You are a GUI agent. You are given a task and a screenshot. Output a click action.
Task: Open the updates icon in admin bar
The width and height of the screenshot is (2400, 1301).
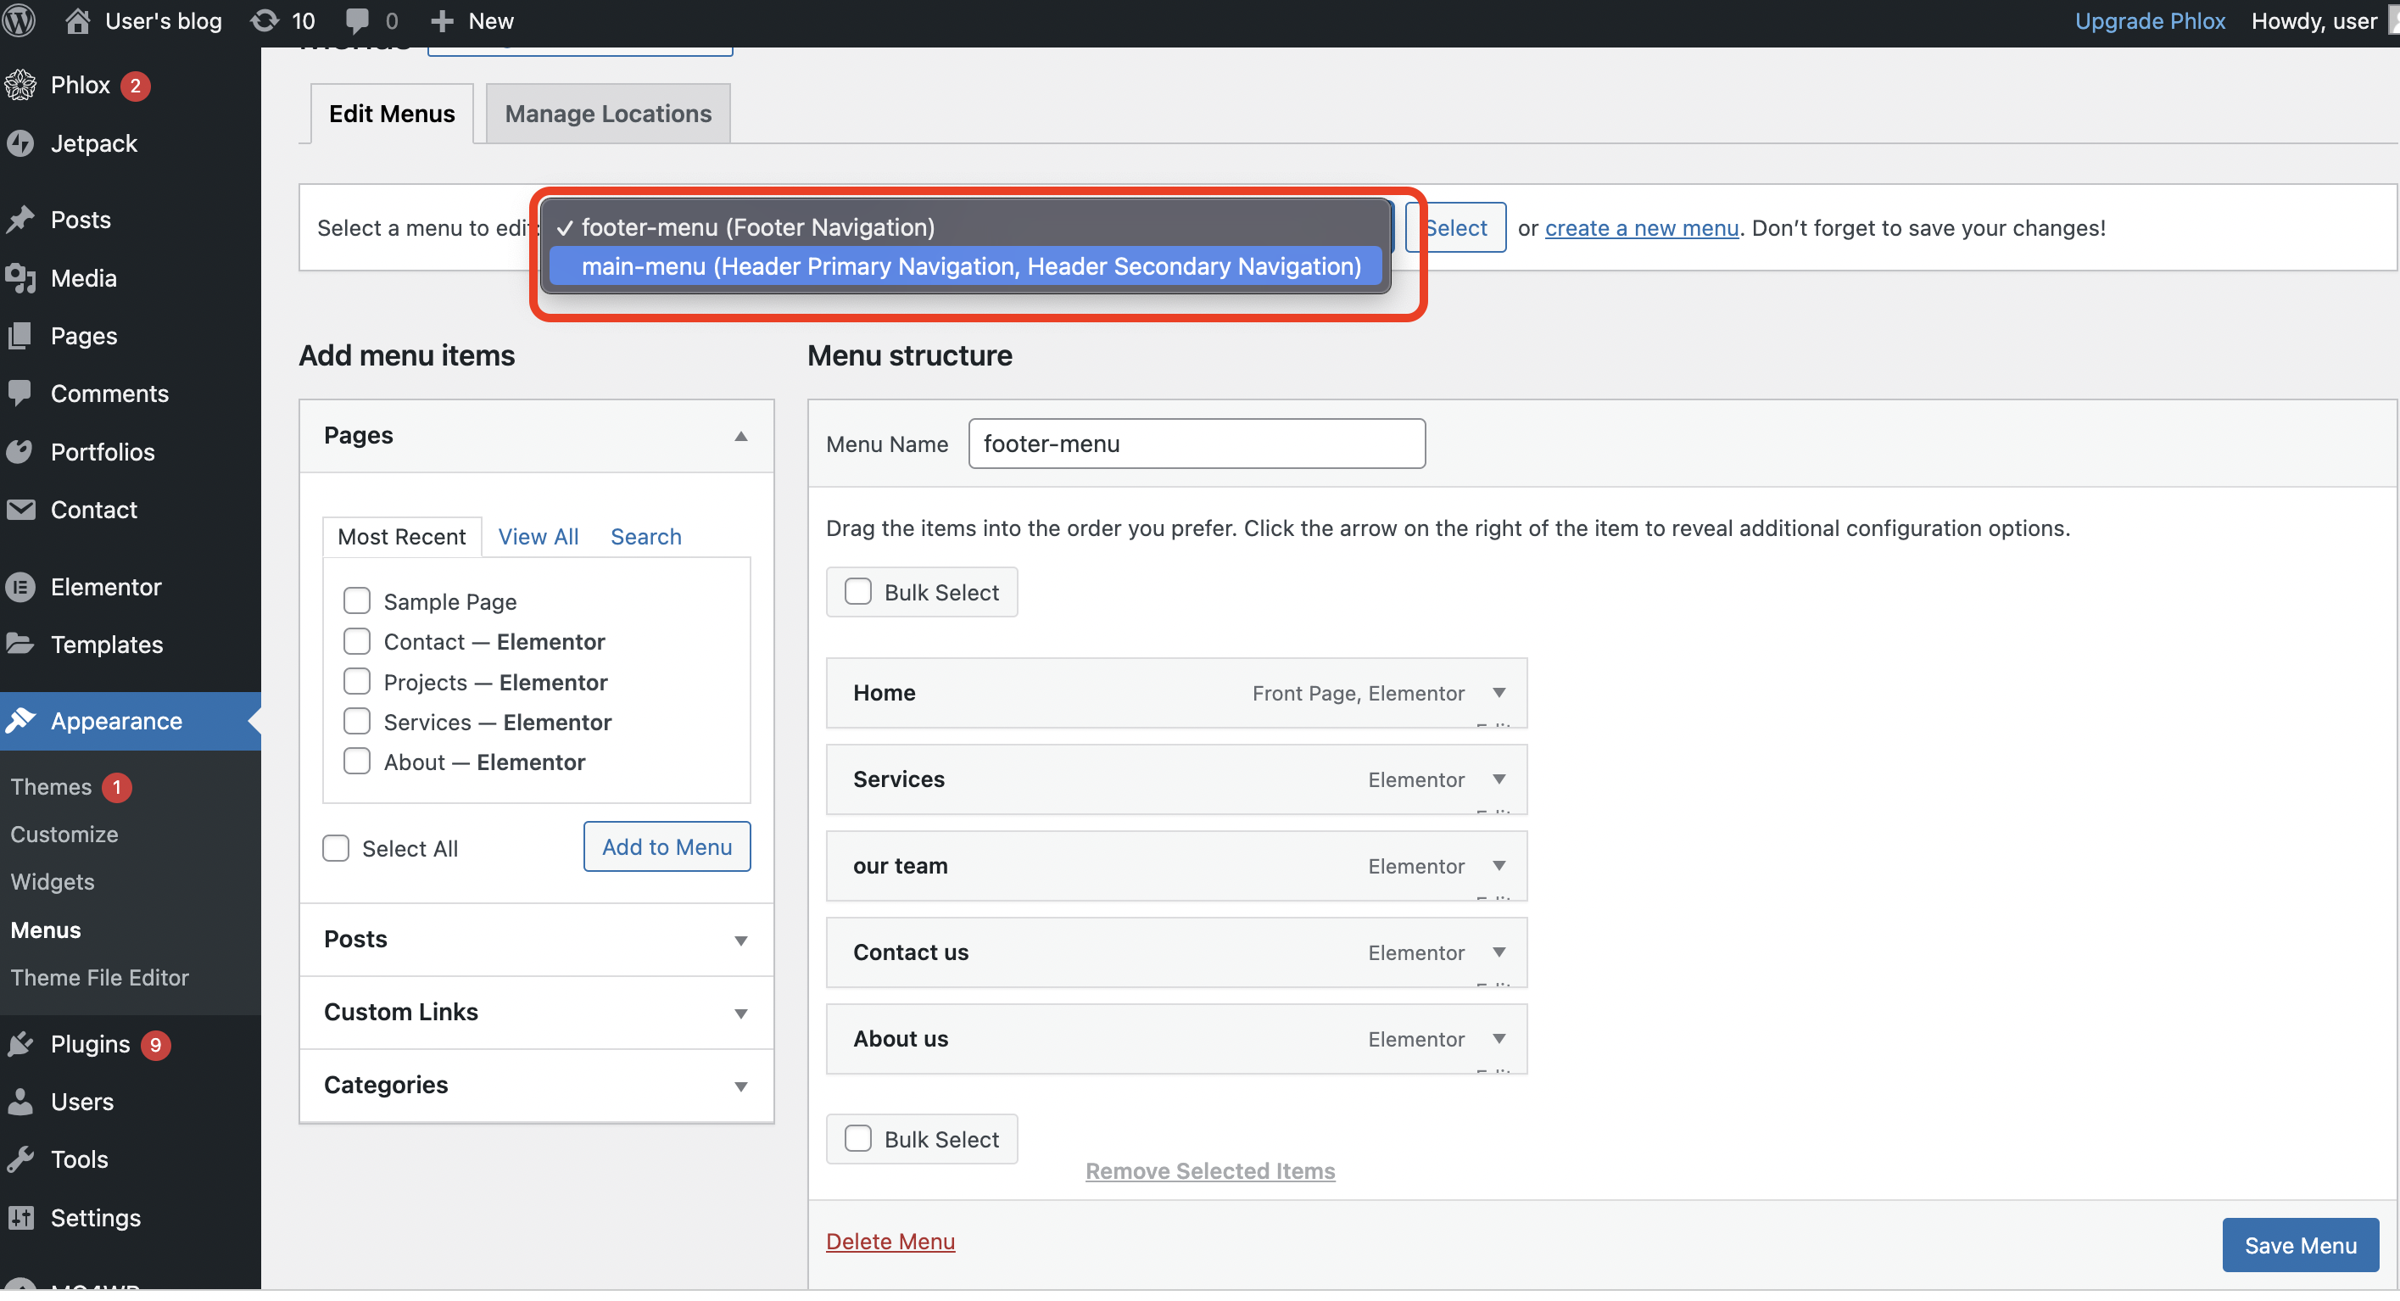265,20
